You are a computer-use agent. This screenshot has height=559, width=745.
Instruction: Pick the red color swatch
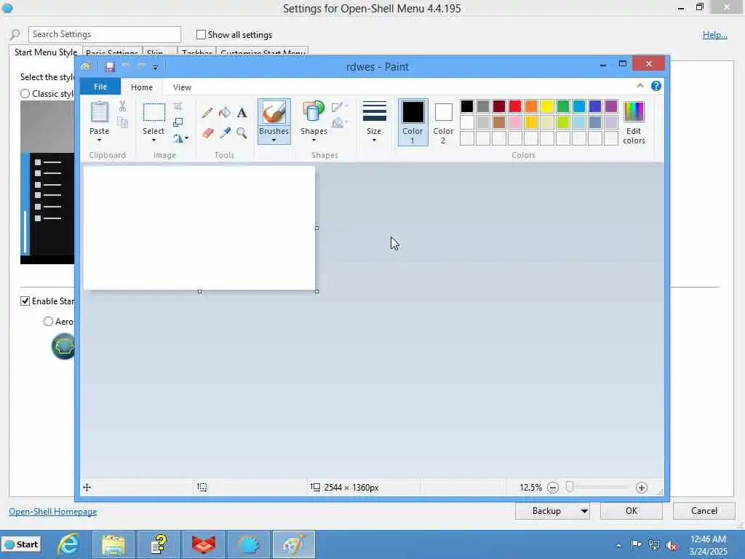pyautogui.click(x=515, y=106)
